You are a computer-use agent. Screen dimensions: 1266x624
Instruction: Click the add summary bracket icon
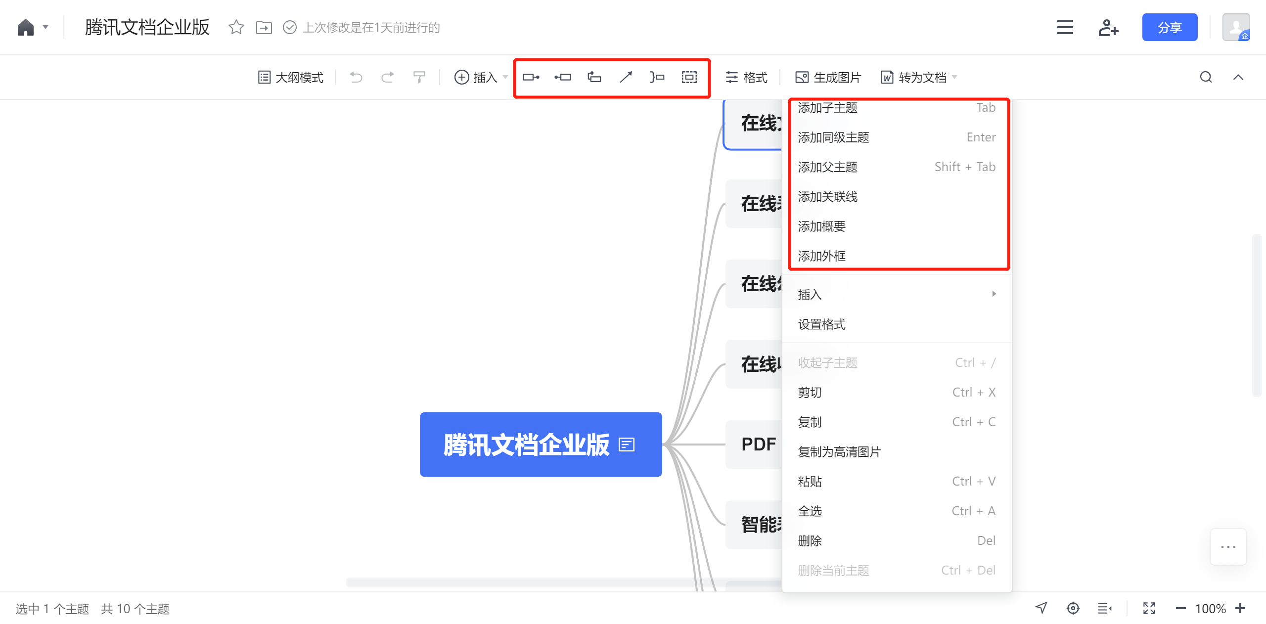tap(657, 77)
